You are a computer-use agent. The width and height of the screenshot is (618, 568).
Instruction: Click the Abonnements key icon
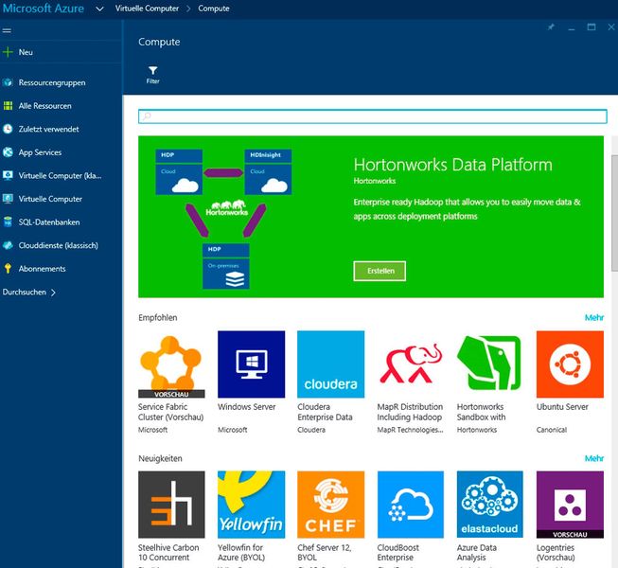pos(8,269)
